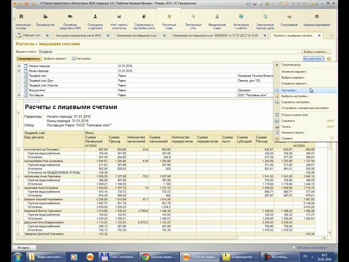Open Интеграция с сайтом section

coord(241,22)
